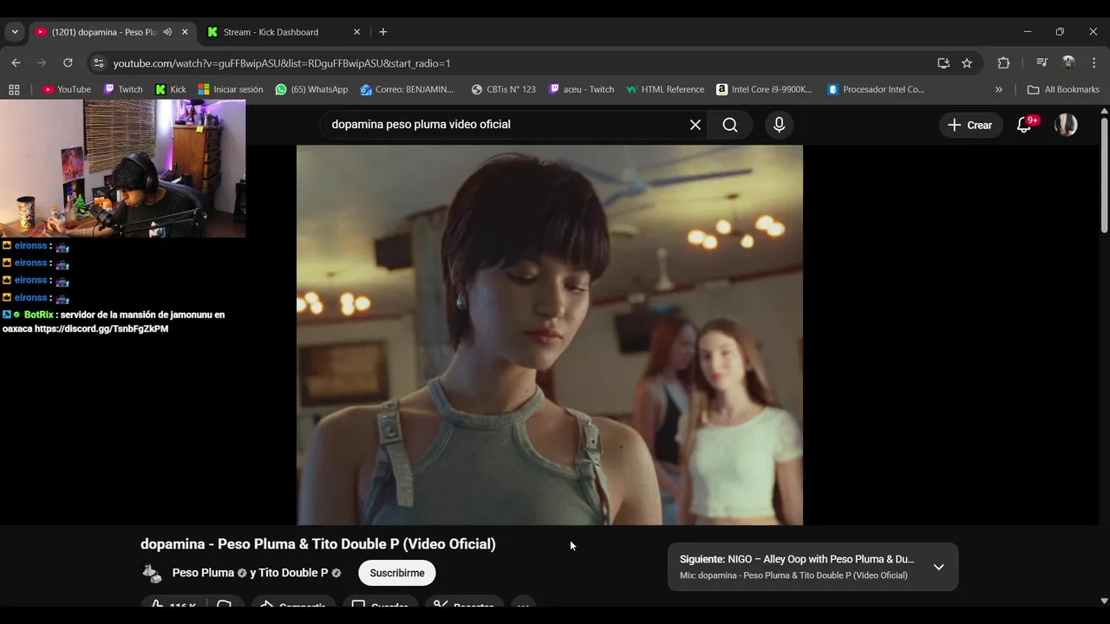Open the Twitch bookmark
This screenshot has width=1110, height=624.
(x=123, y=89)
